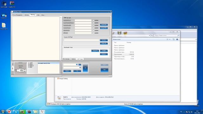Open the Explorer folder taskbar button
This screenshot has height=114, width=203.
tap(36, 112)
